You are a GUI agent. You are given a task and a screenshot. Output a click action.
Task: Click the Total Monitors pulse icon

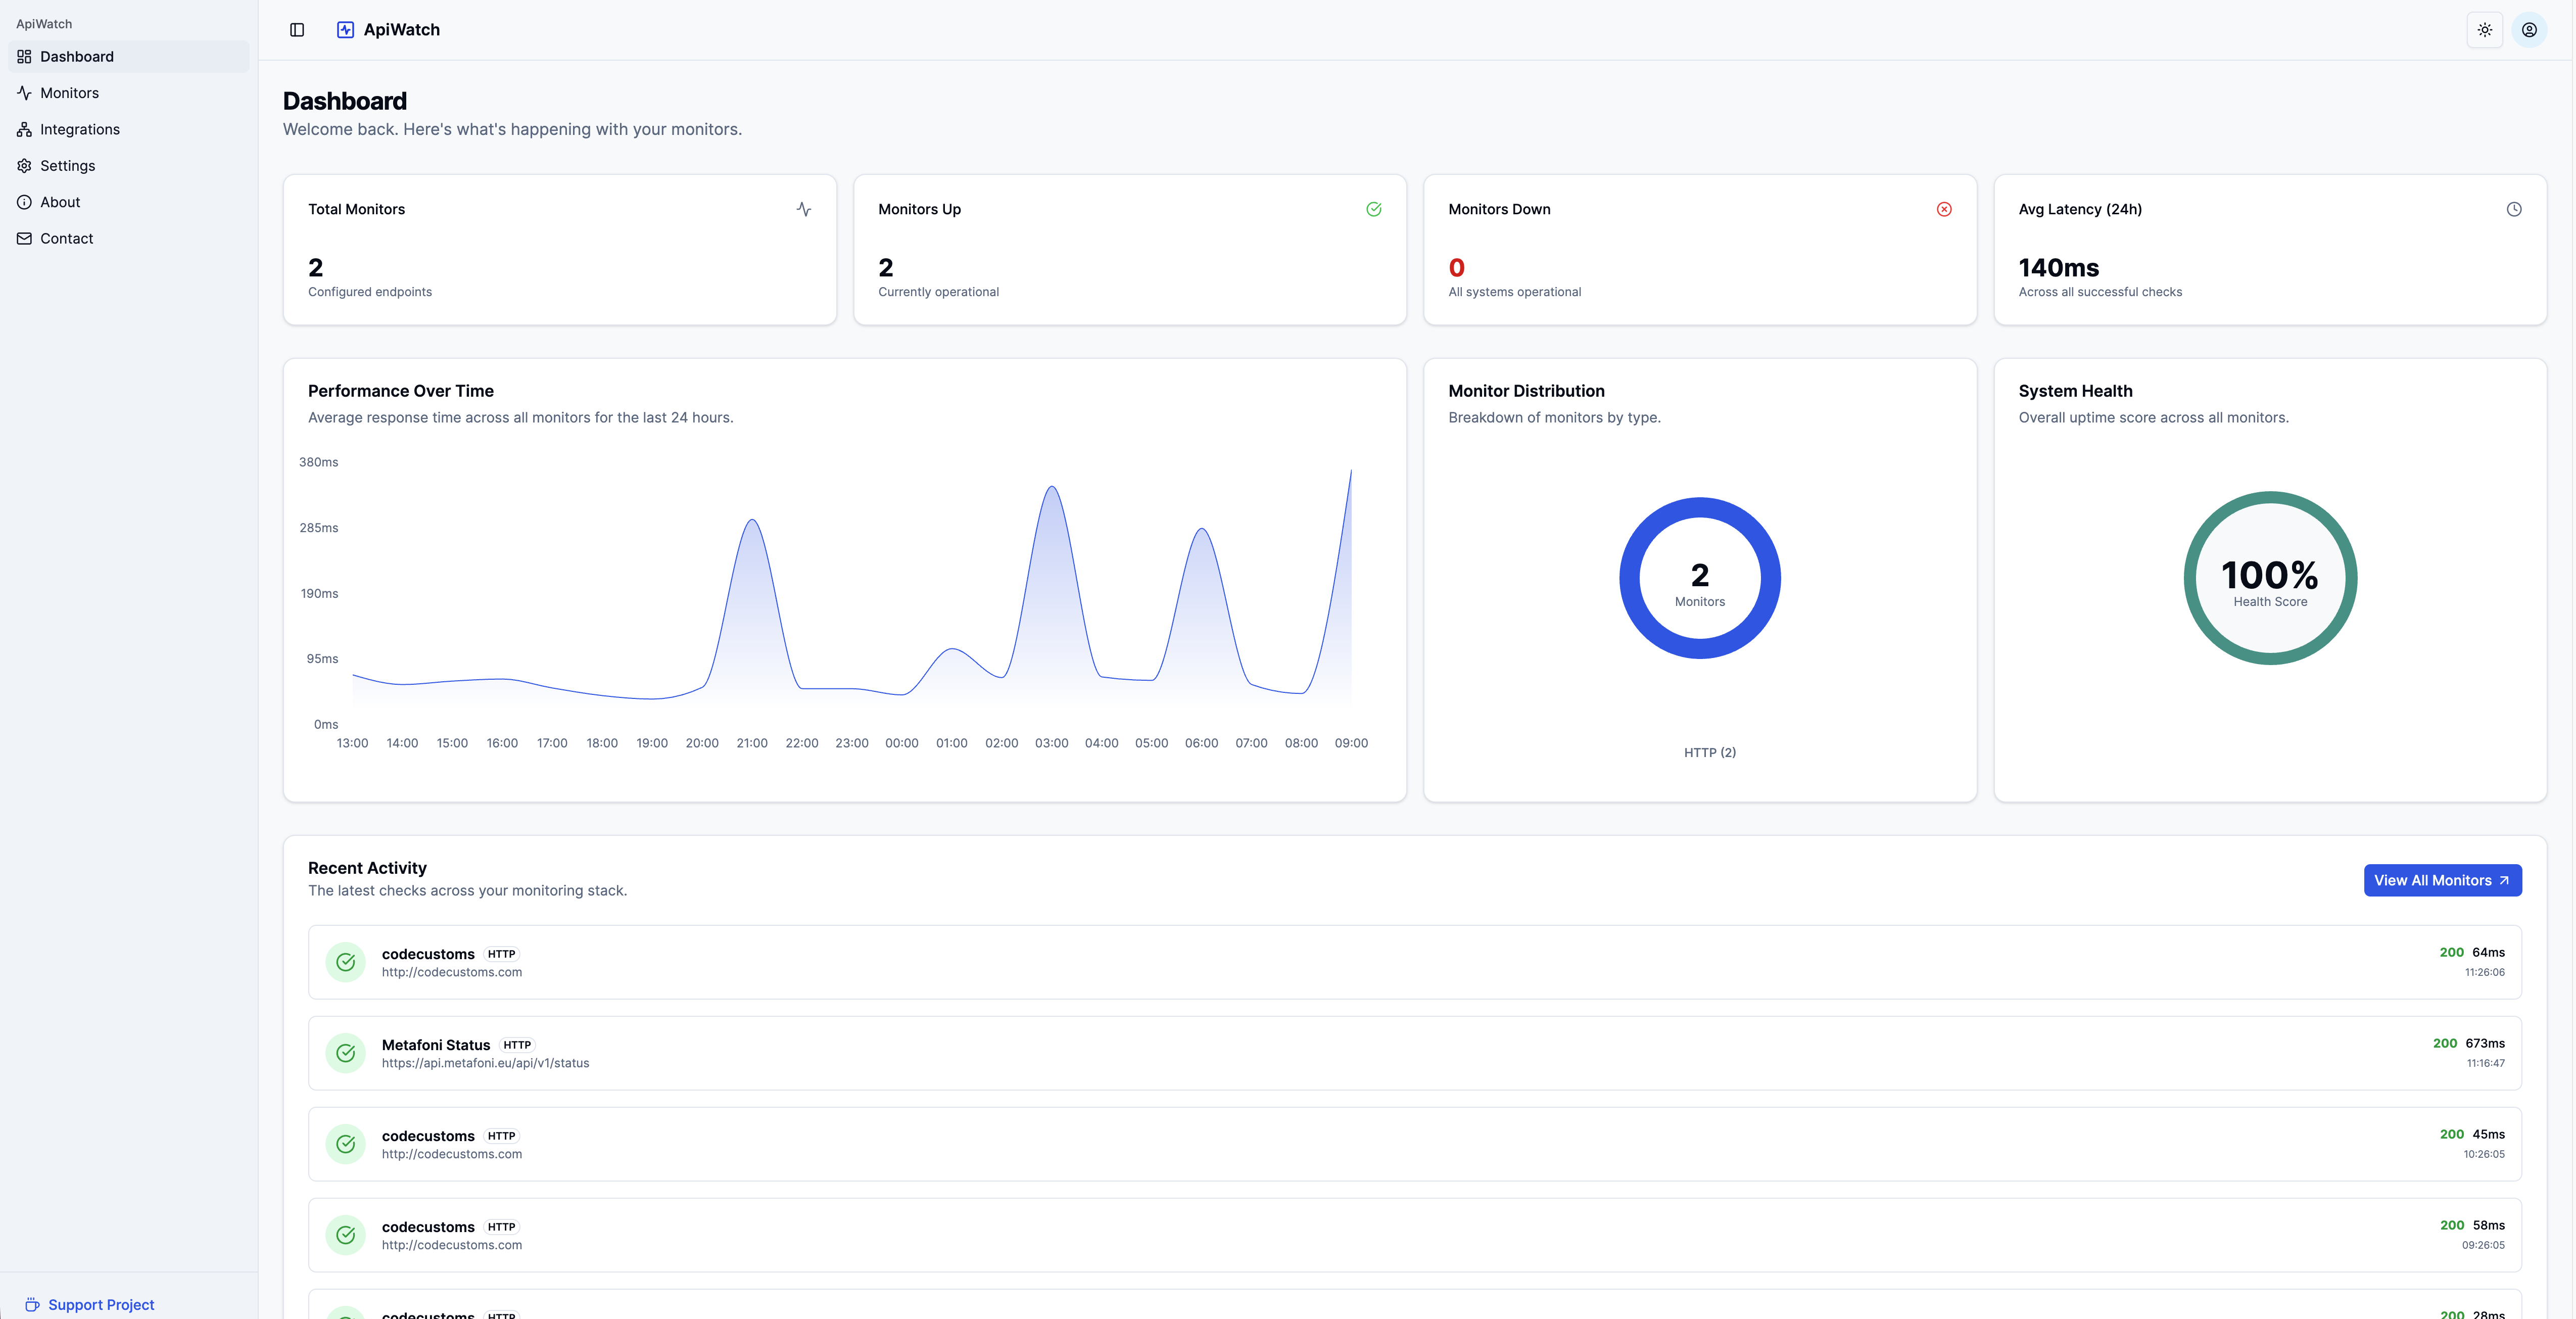pos(804,209)
